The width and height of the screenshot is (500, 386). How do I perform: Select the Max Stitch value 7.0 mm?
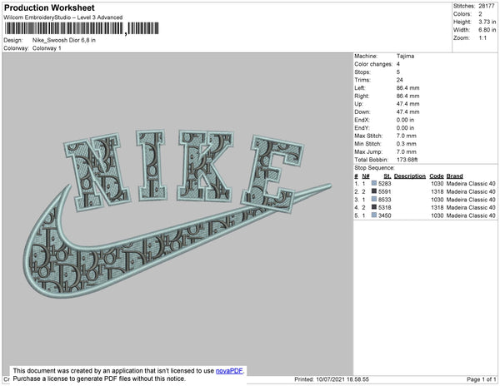click(407, 136)
